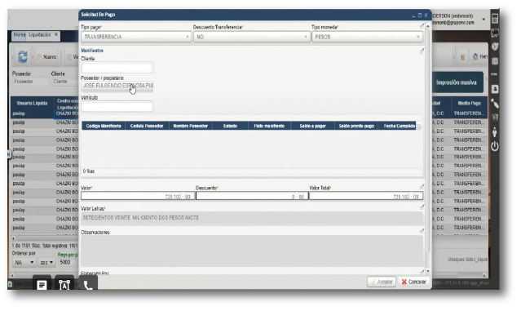The image size is (521, 311).
Task: Click the Aceptar button
Action: click(x=382, y=282)
